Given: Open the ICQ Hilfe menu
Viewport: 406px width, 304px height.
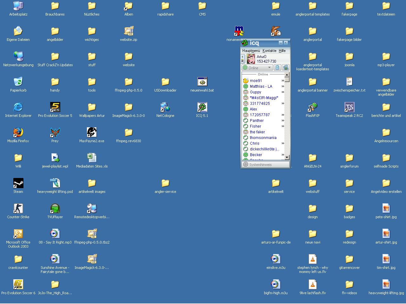Looking at the screenshot, I should tap(282, 51).
